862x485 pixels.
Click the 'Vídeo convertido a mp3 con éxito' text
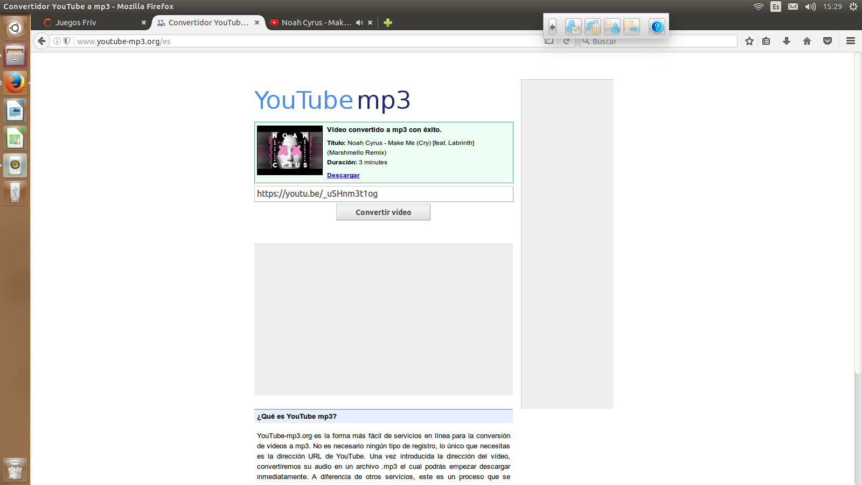[x=384, y=130]
